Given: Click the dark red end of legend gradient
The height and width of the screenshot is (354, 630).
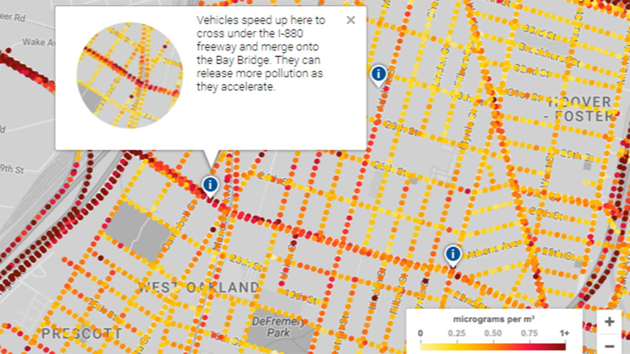Looking at the screenshot, I should (x=559, y=347).
